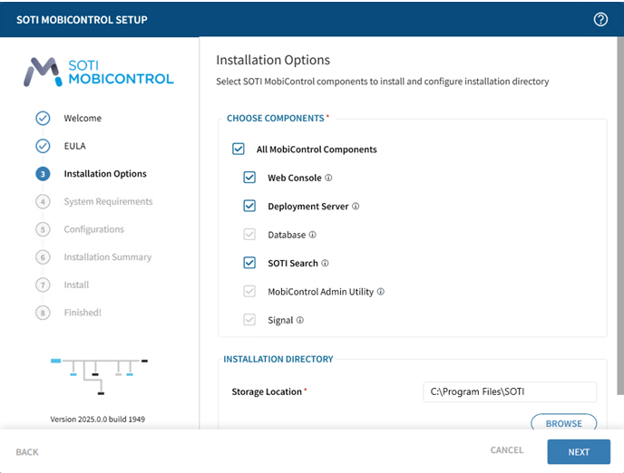Click the SOTI Search info icon
The width and height of the screenshot is (624, 473).
coord(326,264)
